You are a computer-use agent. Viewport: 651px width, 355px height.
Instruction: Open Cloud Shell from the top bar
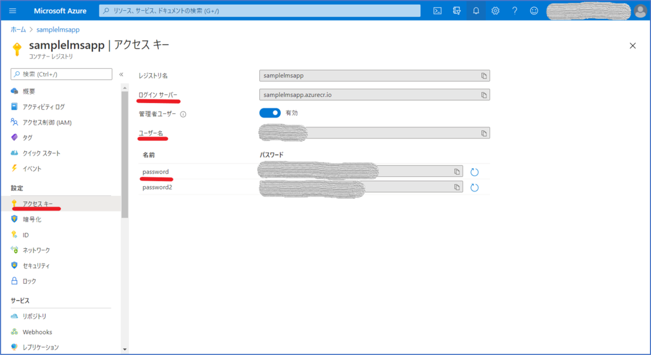tap(437, 11)
